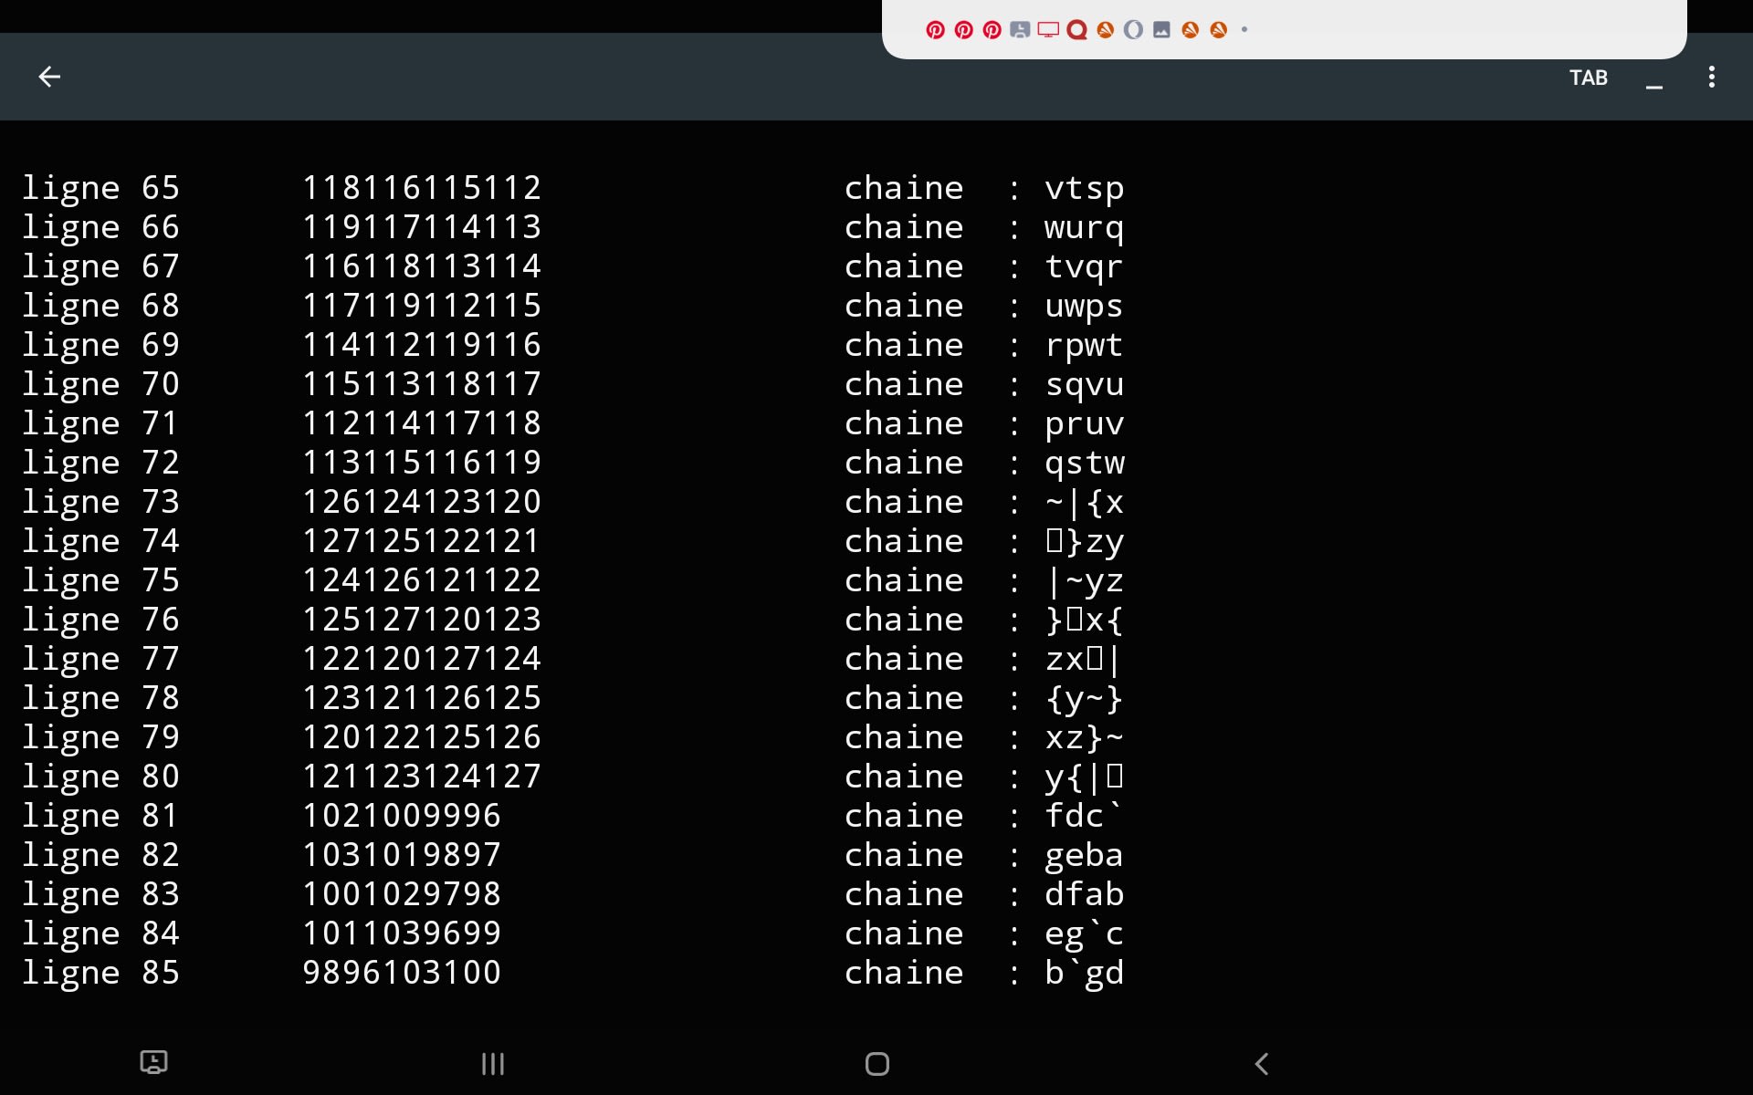Tap the first Pinterest notification icon

(x=935, y=30)
